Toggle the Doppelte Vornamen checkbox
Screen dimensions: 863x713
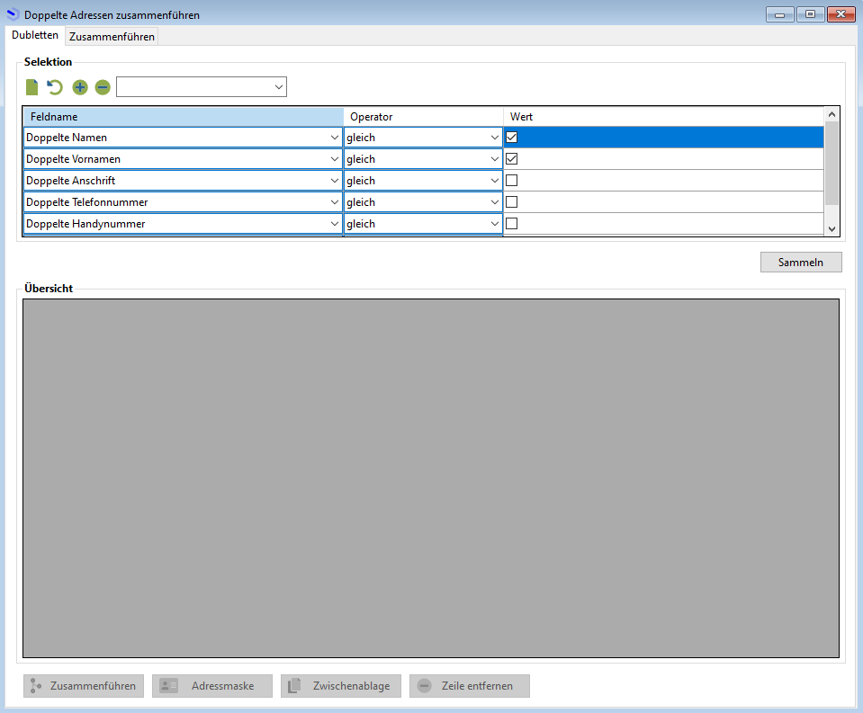pos(511,159)
